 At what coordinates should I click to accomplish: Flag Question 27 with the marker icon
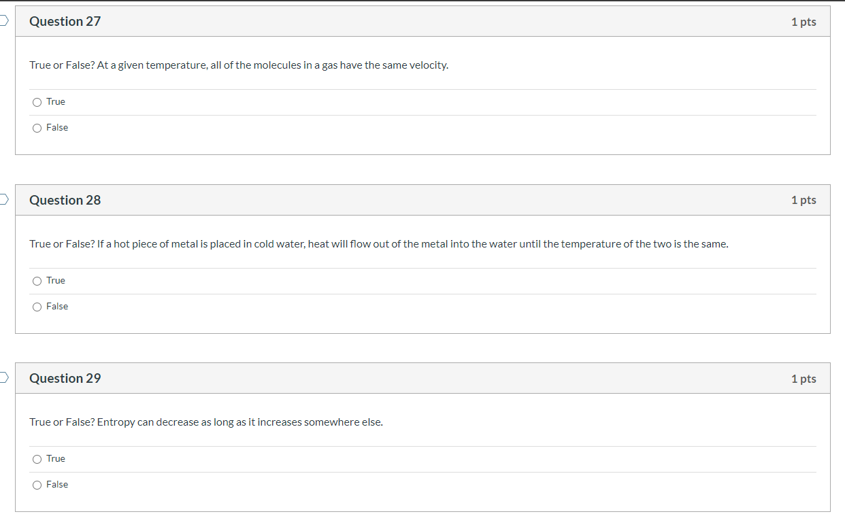pyautogui.click(x=3, y=21)
